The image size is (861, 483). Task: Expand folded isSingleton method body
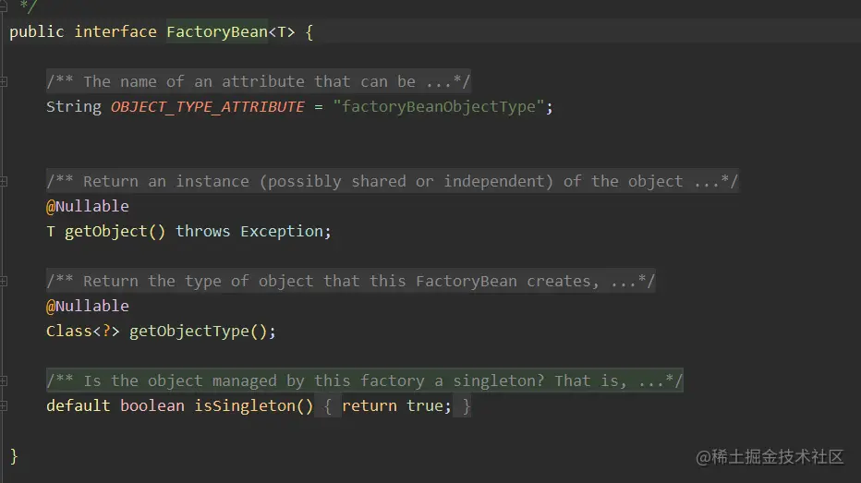pyautogui.click(x=4, y=406)
